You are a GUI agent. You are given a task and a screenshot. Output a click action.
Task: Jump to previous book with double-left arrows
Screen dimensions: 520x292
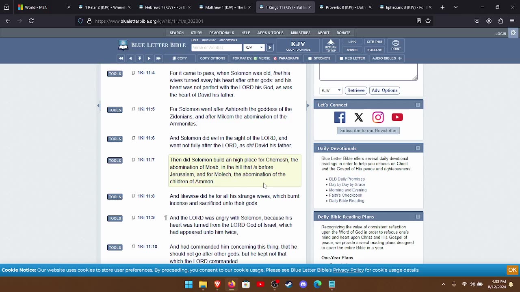point(121,58)
